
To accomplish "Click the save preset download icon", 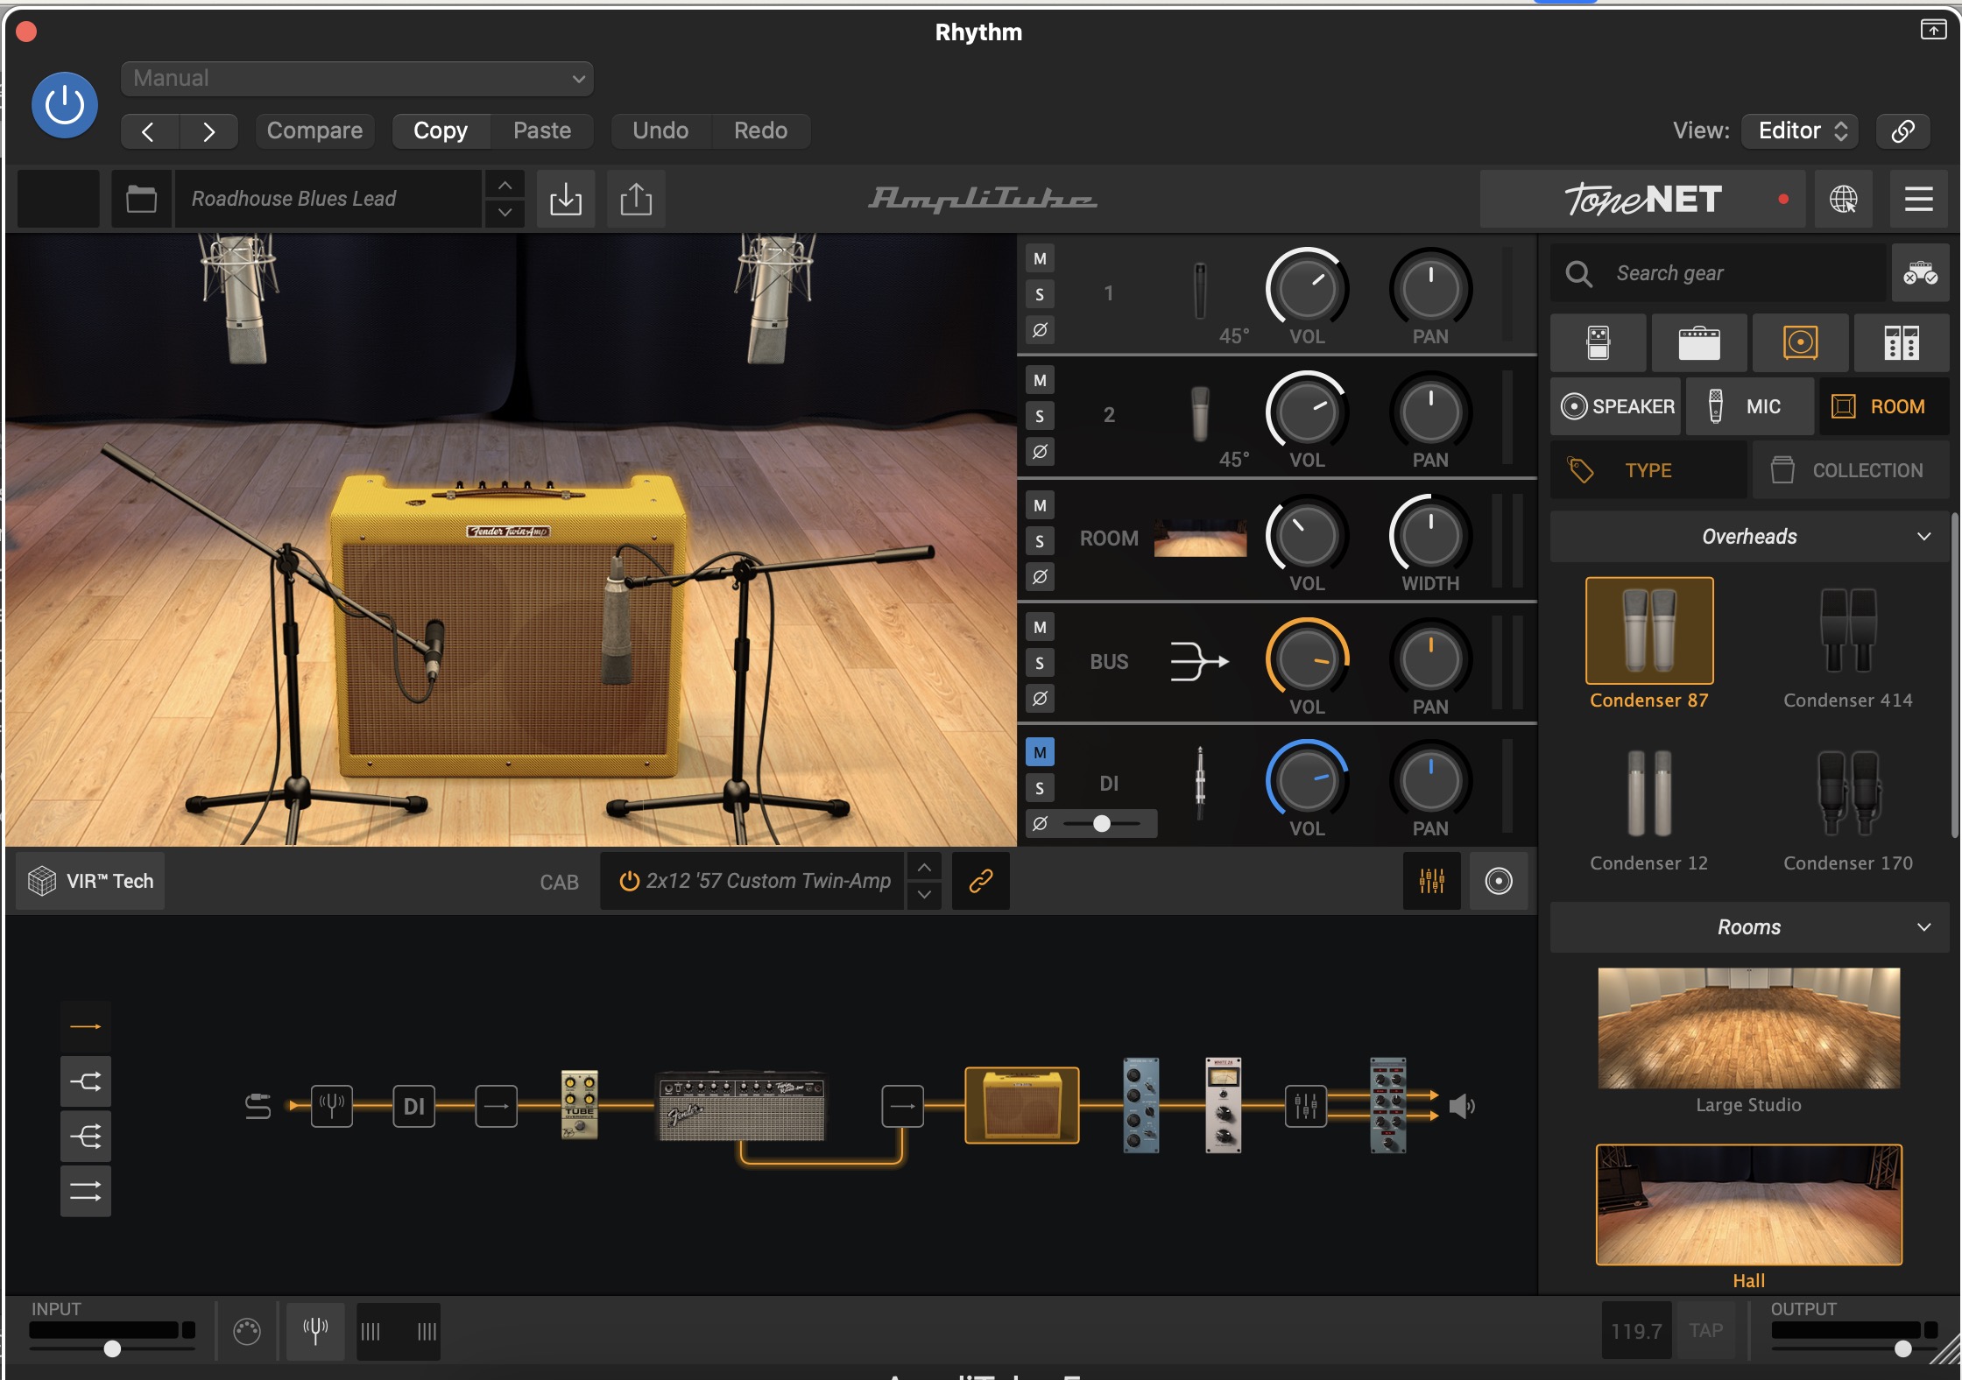I will click(x=566, y=200).
